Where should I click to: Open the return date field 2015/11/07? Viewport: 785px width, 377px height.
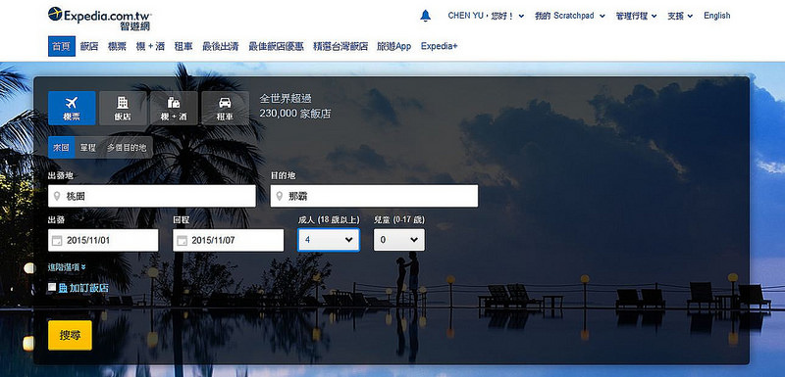tap(229, 240)
